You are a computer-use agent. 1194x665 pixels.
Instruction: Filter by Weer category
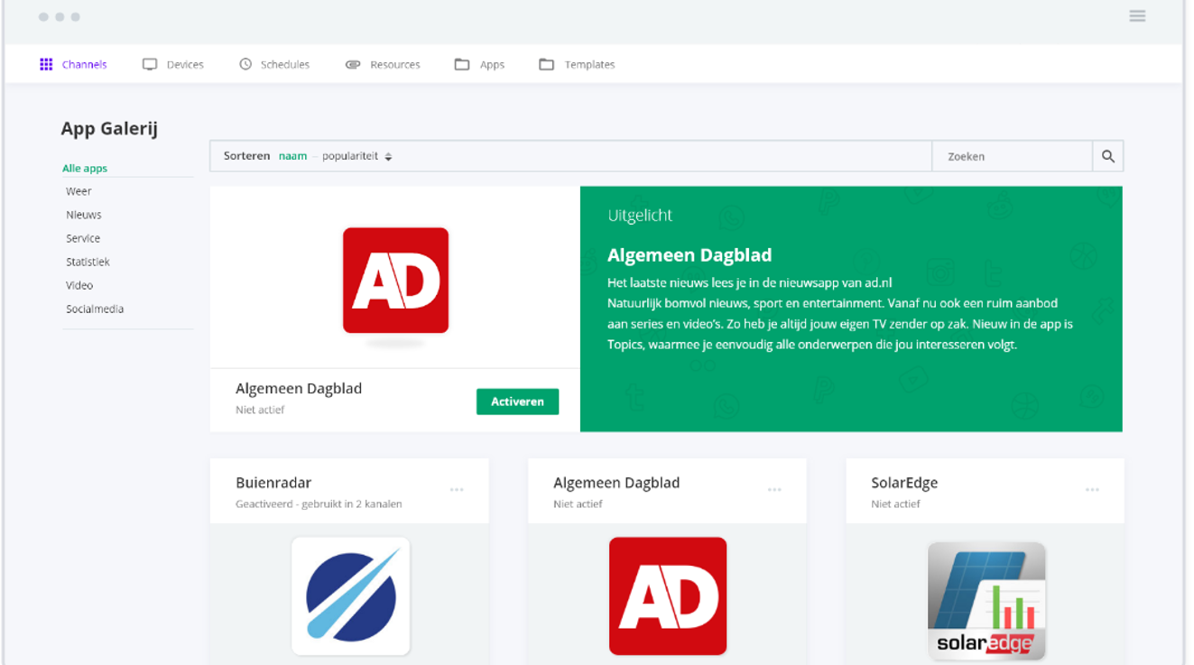click(79, 191)
